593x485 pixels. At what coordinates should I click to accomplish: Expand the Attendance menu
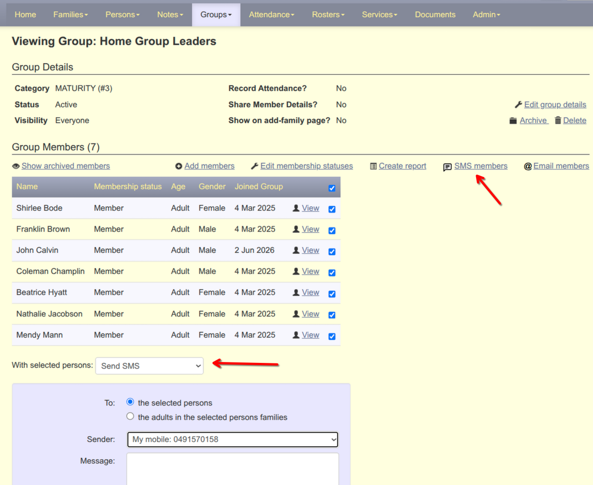tap(272, 15)
